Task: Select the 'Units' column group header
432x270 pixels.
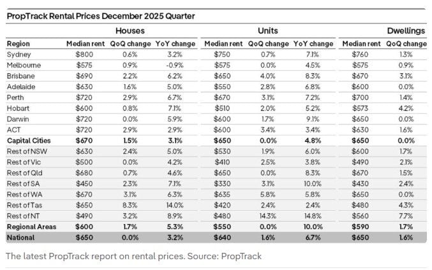Action: (268, 31)
